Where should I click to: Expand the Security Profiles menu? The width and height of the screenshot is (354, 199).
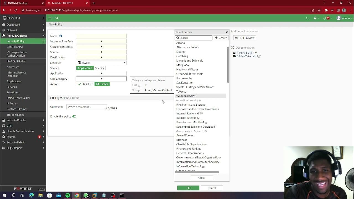[x=23, y=120]
